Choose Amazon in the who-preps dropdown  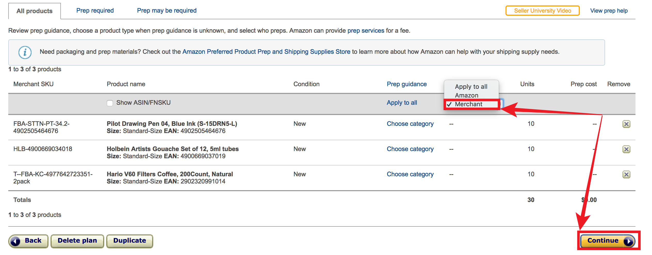[x=467, y=95]
